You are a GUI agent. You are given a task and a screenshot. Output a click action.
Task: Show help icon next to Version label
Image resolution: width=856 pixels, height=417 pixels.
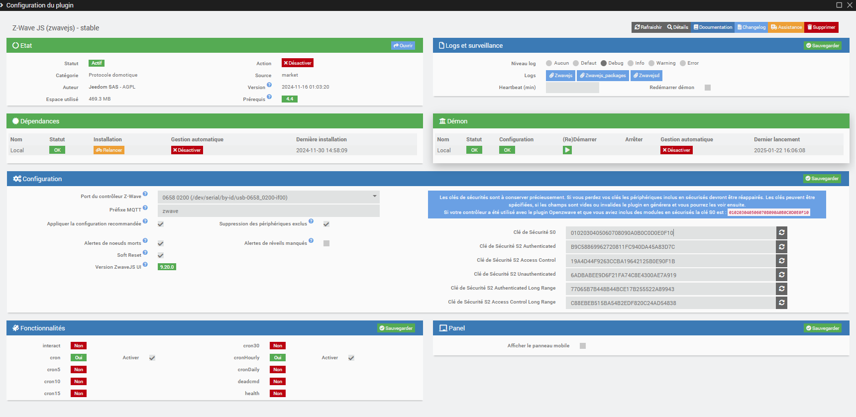(x=269, y=85)
